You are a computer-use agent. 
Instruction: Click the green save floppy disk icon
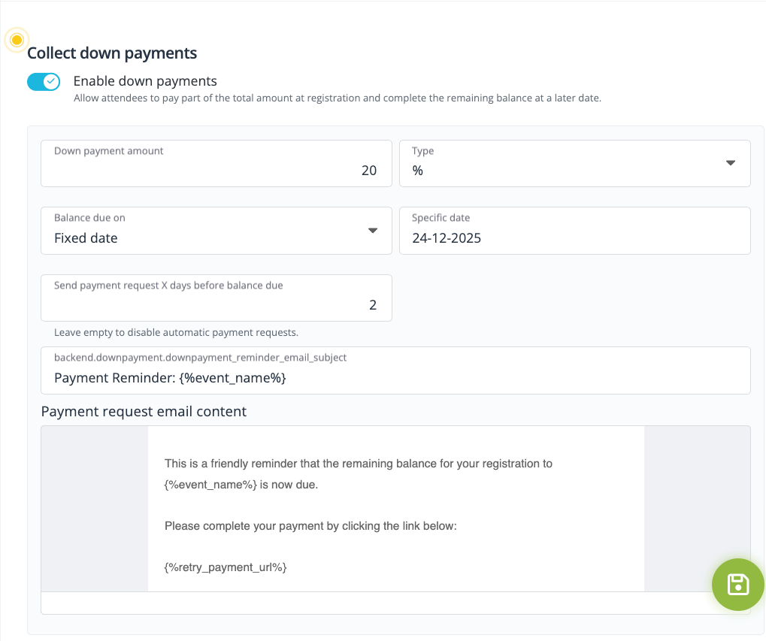[x=737, y=584]
